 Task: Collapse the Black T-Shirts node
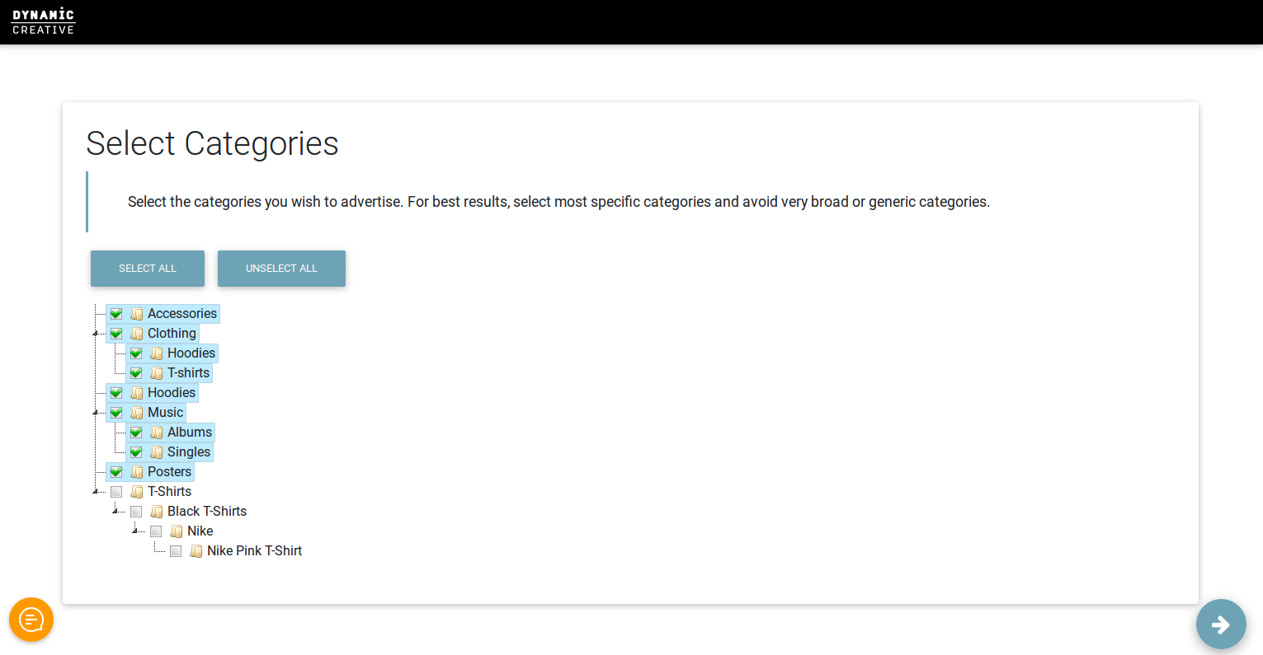click(115, 512)
